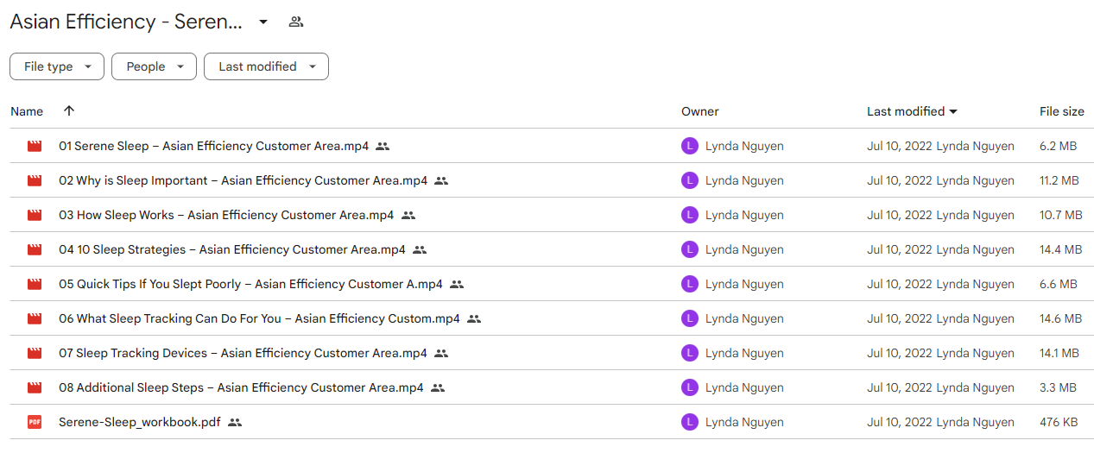Image resolution: width=1094 pixels, height=453 pixels.
Task: Sort by the Name column header
Action: coord(27,111)
